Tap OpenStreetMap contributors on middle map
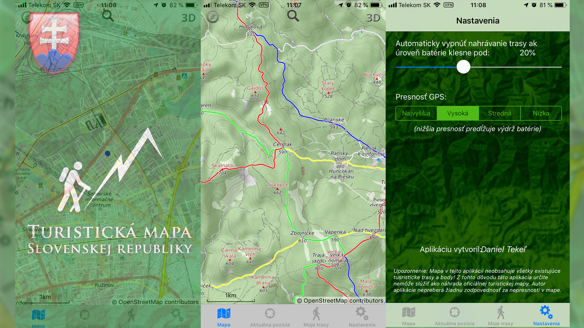The width and height of the screenshot is (584, 328). [340, 301]
